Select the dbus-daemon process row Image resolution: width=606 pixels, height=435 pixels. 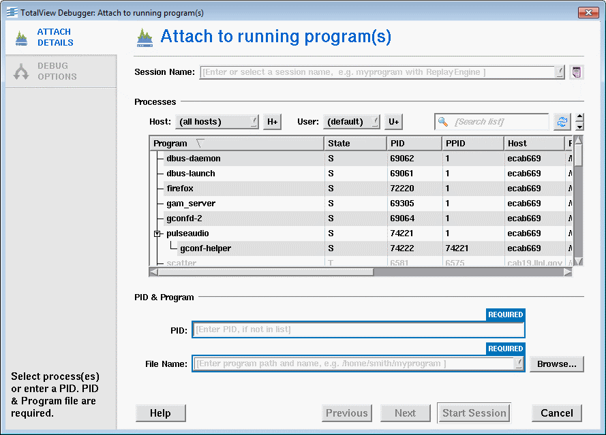pyautogui.click(x=361, y=159)
